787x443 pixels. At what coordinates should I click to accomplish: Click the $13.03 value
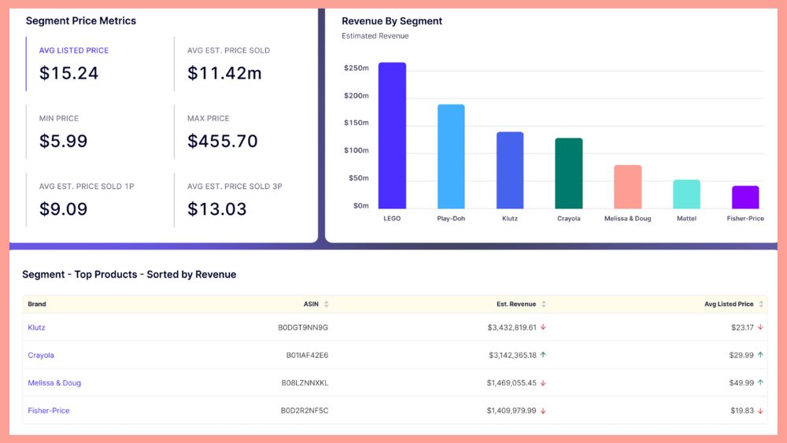point(217,209)
